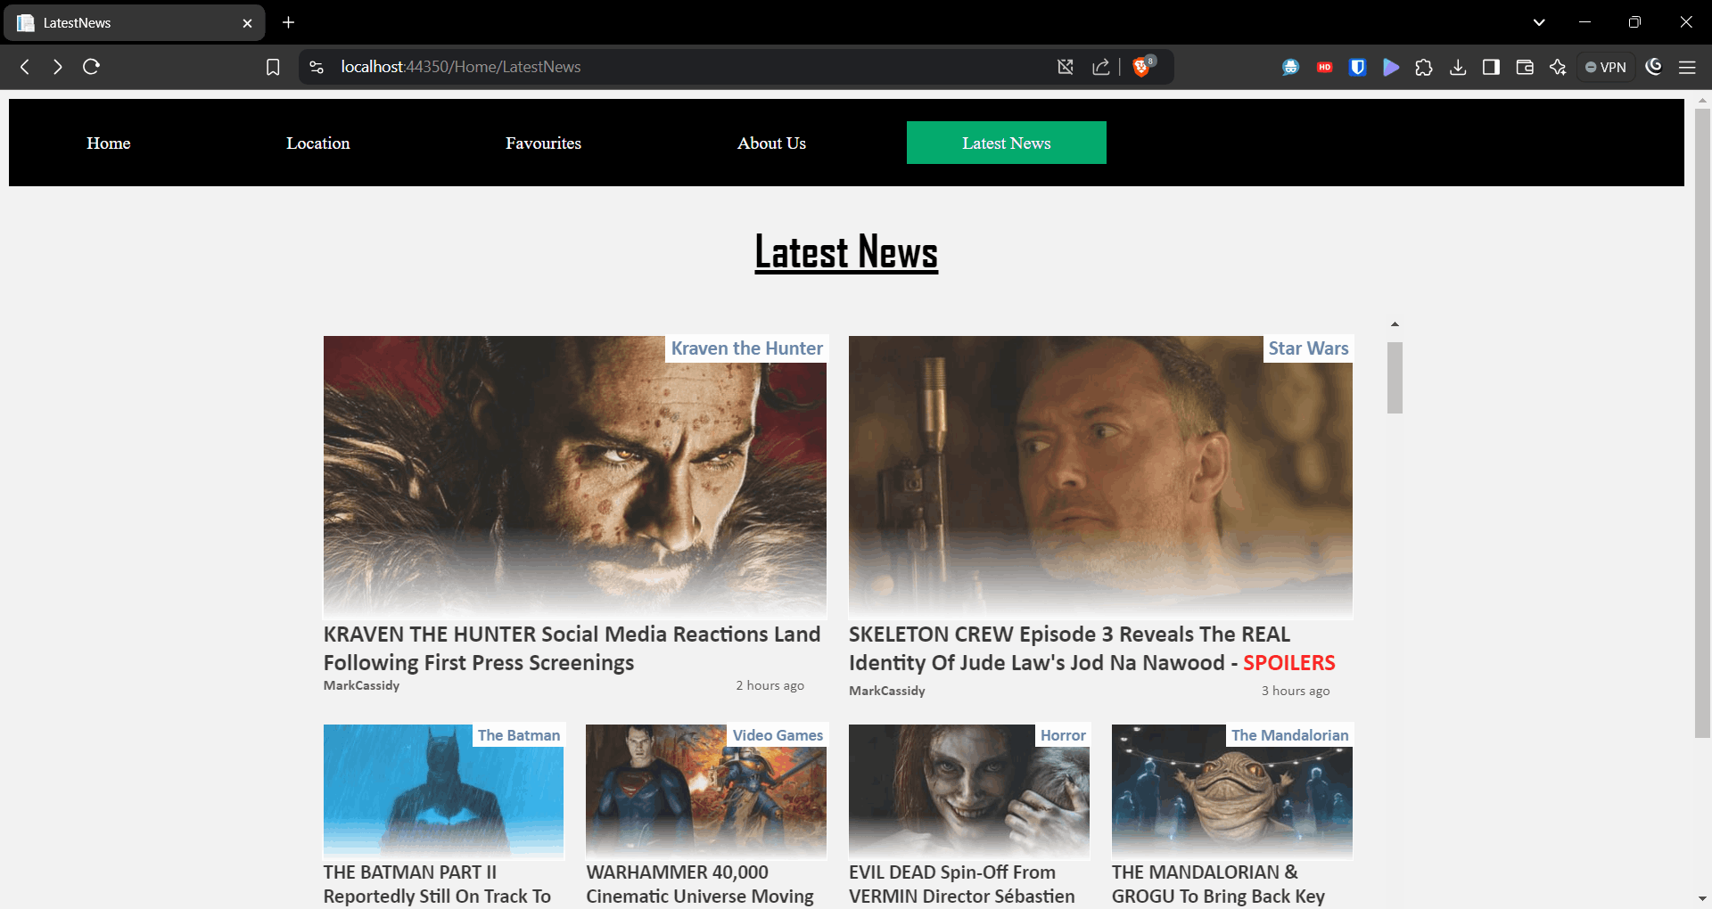Open the Downloads icon in the toolbar
This screenshot has width=1712, height=909.
click(x=1458, y=66)
